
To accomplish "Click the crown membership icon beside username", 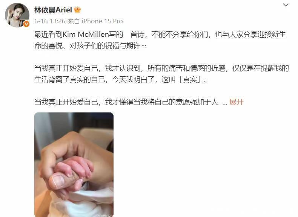I will pos(77,10).
